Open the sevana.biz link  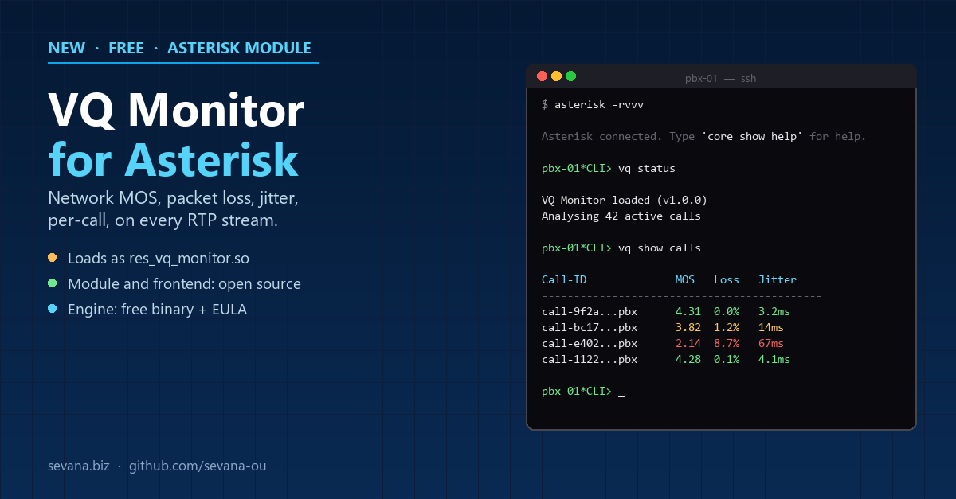80,466
